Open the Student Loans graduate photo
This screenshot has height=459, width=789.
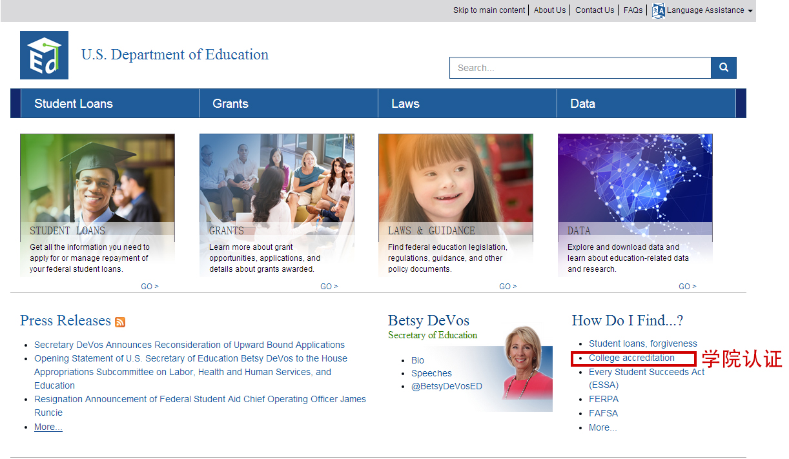click(97, 178)
